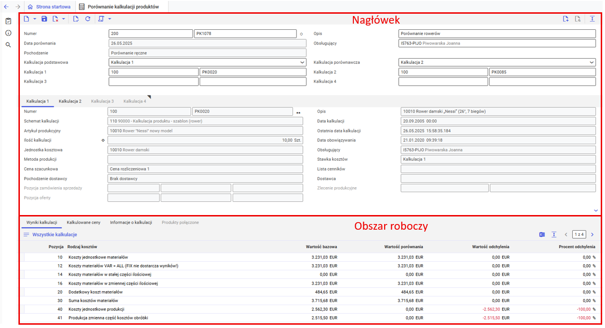Click the Brak dostawcy field
Screen dimensions: 605x328
click(x=205, y=179)
